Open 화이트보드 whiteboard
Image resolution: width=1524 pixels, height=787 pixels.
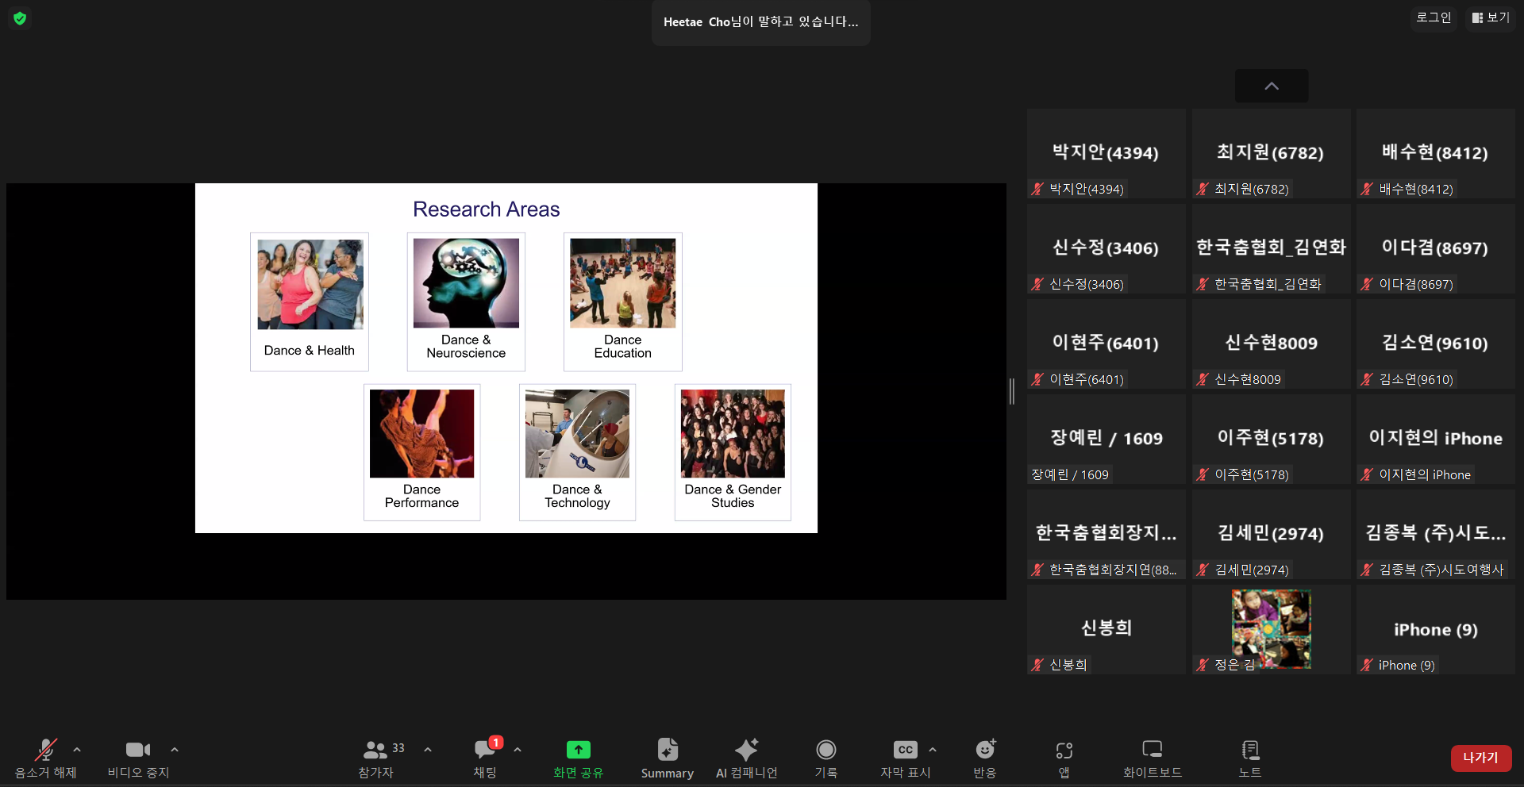click(x=1153, y=758)
